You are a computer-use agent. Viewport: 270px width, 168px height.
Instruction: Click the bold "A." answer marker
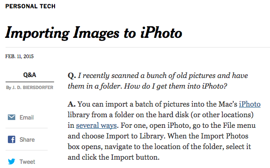(x=72, y=104)
